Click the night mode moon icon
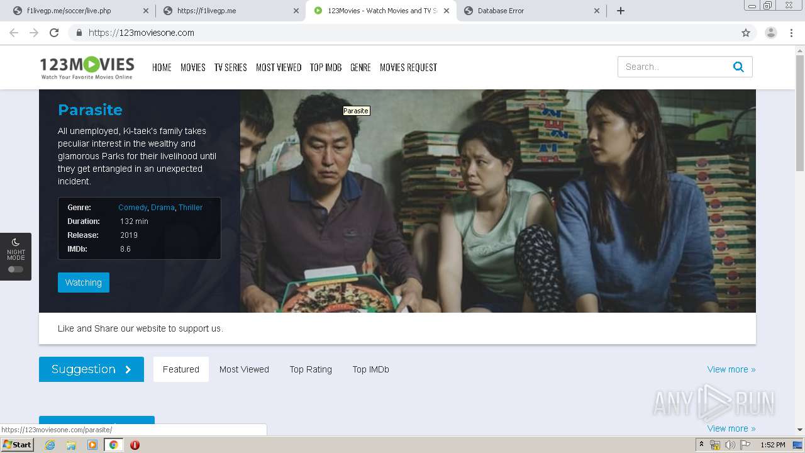Viewport: 805px width, 453px height. pos(16,242)
